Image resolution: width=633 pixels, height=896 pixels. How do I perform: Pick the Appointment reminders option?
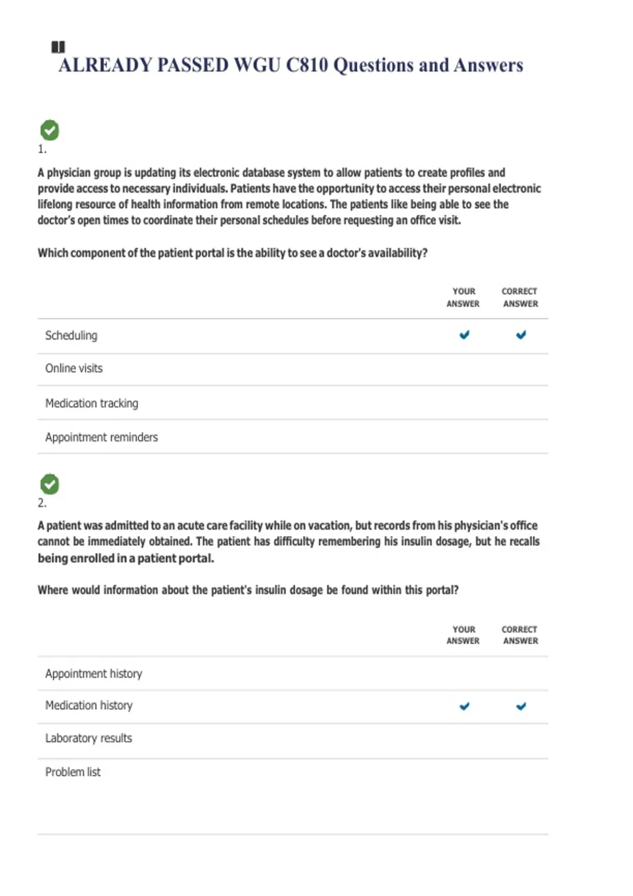[x=101, y=437]
